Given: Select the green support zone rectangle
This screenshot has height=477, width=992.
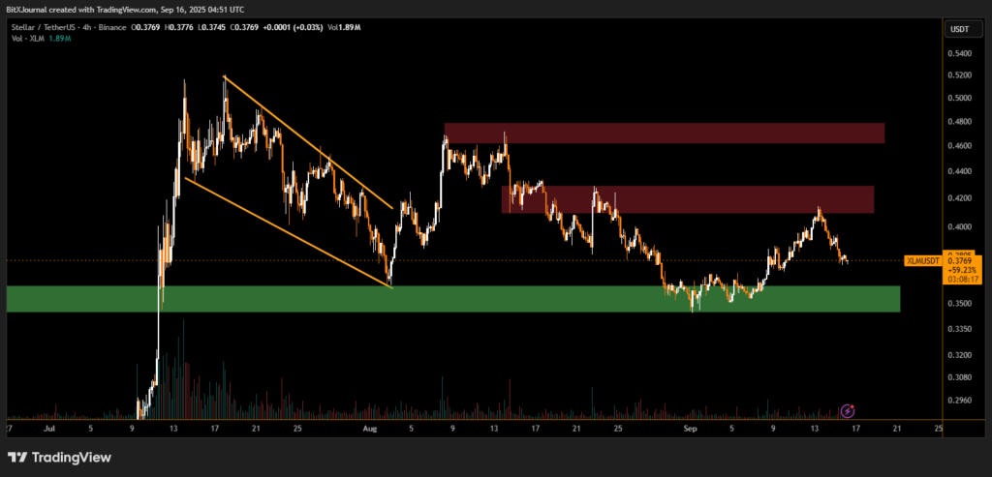Looking at the screenshot, I should tap(453, 299).
